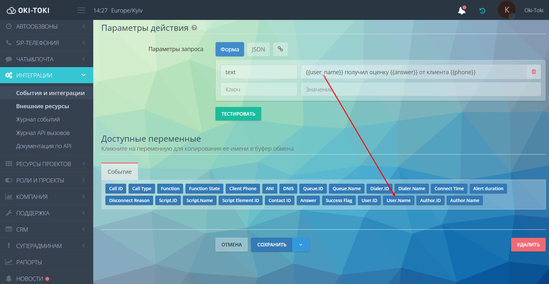Click the toggle icon beside РОЛИ И ПРОЕКТЫ
The image size is (549, 284).
tap(9, 180)
